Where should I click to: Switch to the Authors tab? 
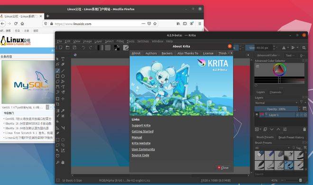[151, 53]
